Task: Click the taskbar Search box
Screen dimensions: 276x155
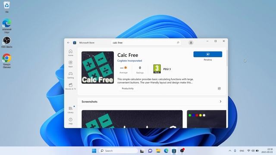Action: (x=119, y=151)
